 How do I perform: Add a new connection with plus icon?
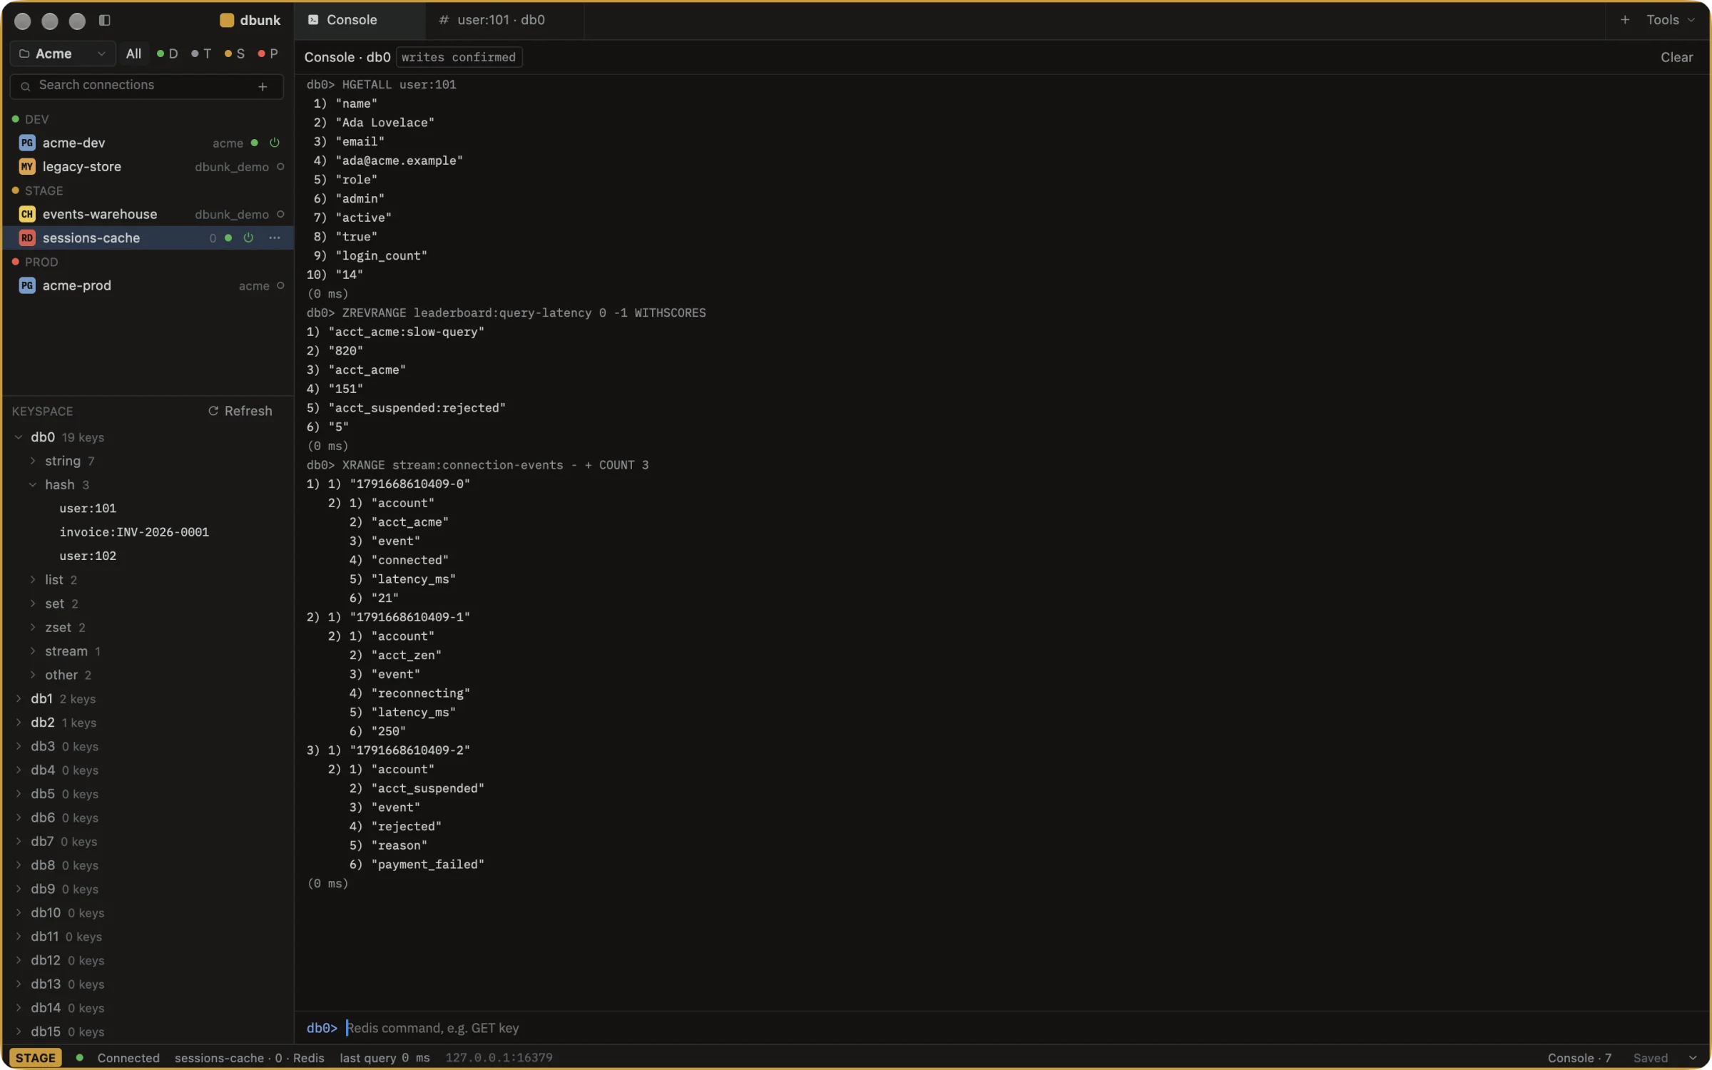click(263, 86)
